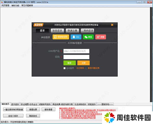This screenshot has width=153, height=124.
Task: Switch to the 二维码登录 tab
Action: [87, 31]
